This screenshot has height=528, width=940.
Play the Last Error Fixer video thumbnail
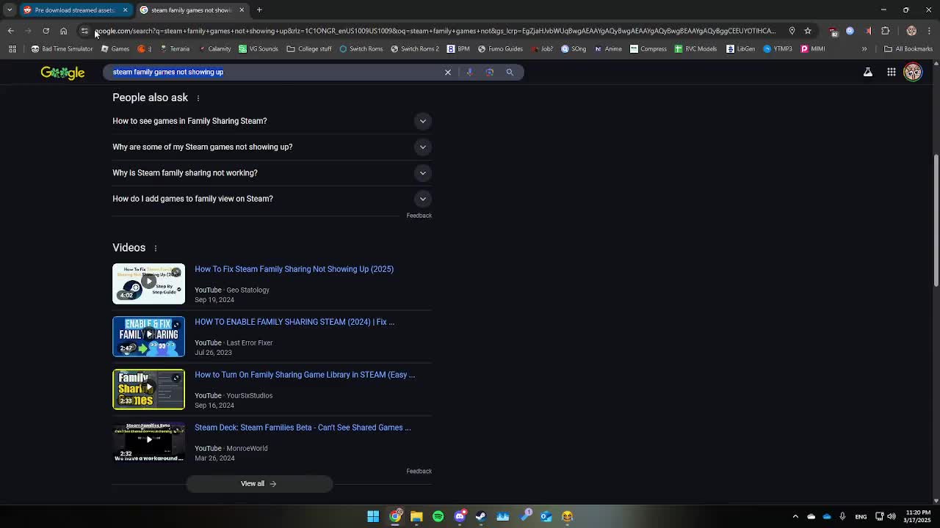coord(148,337)
